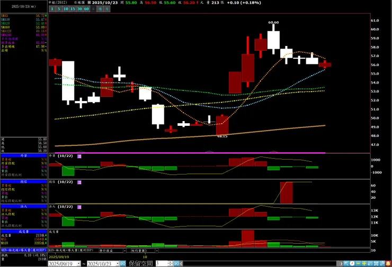Click the SMA10 legend row
Screen dimensions: 392x267
pos(24,20)
